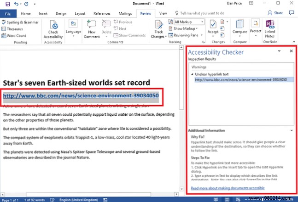Compare documents
Screen dimensions: 298x202
(x=240, y=28)
